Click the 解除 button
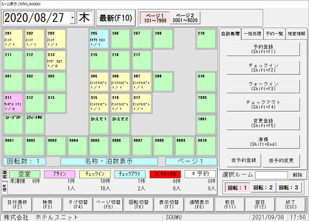The width and height of the screenshot is (309, 221). pos(297,175)
